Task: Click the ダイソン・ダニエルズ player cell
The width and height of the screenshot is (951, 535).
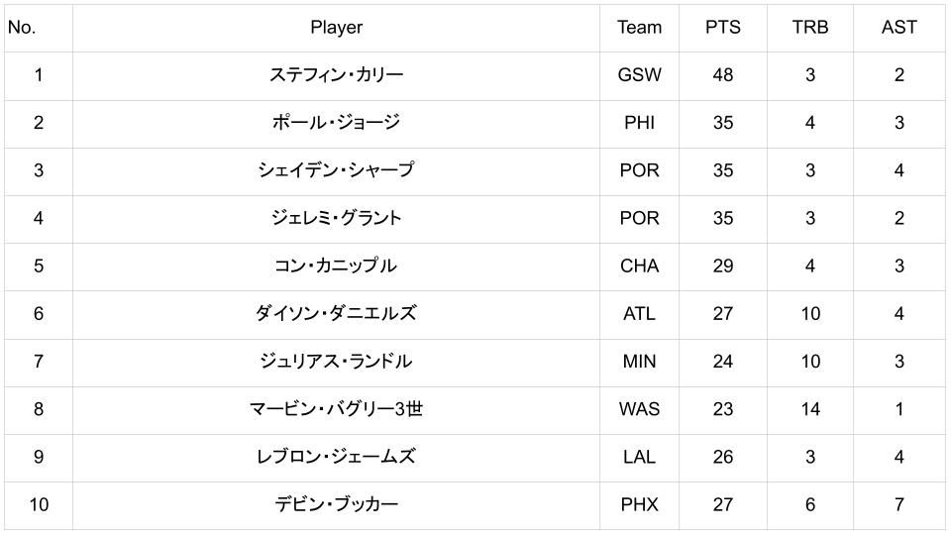Action: click(x=336, y=313)
